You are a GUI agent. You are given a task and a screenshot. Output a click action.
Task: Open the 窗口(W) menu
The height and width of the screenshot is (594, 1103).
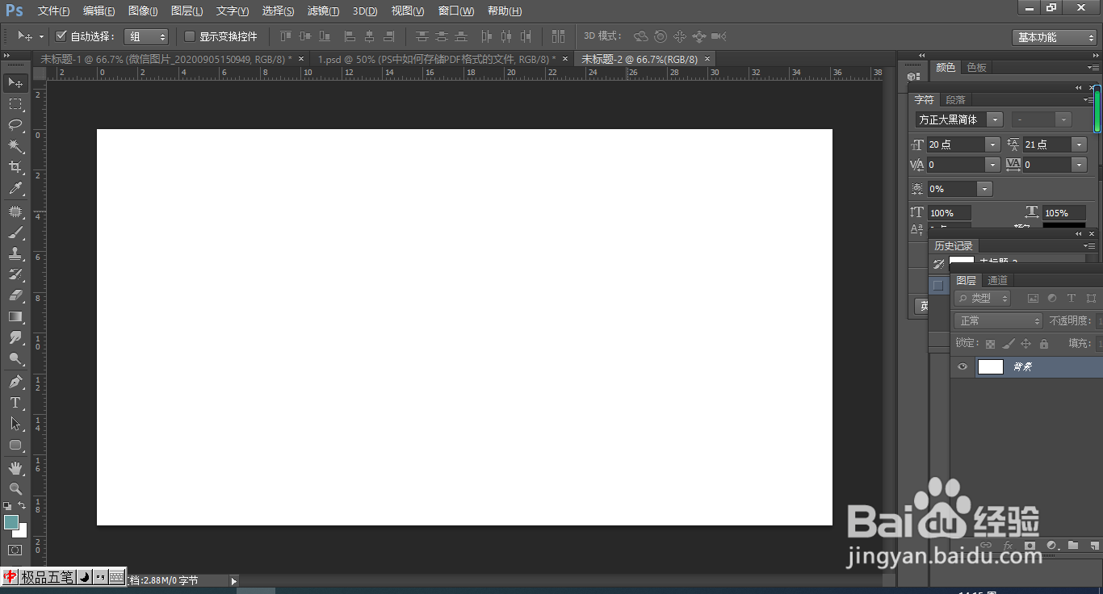(x=456, y=11)
